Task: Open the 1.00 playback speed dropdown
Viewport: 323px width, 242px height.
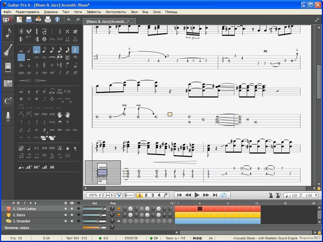Action: [x=310, y=195]
